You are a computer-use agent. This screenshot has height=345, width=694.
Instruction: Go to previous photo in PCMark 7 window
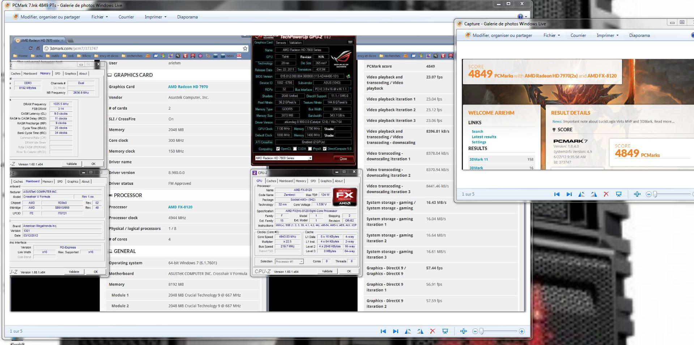click(x=383, y=331)
